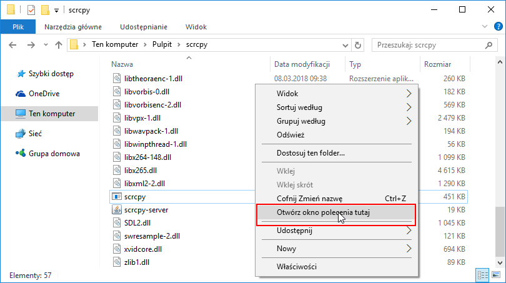Open the Udostępnianie ribbon tab
Screen dimensions: 506x283
(x=144, y=27)
